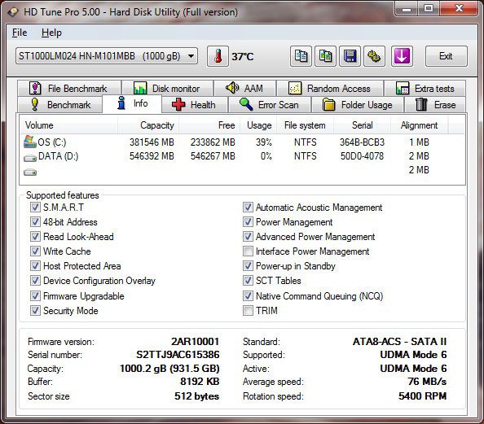484x424 pixels.
Task: Click the unnamed third volume drive icon
Action: pos(30,172)
